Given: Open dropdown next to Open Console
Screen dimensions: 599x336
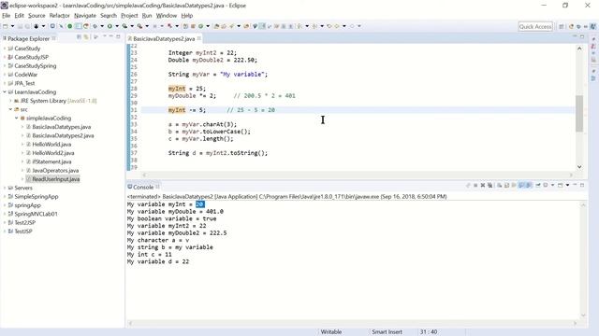Looking at the screenshot, I should [568, 185].
